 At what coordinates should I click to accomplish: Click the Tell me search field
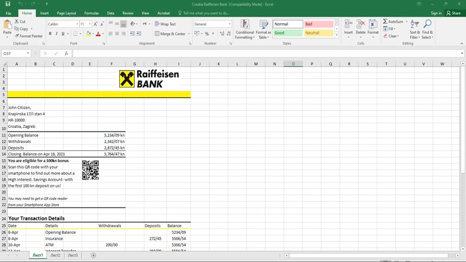tap(205, 13)
